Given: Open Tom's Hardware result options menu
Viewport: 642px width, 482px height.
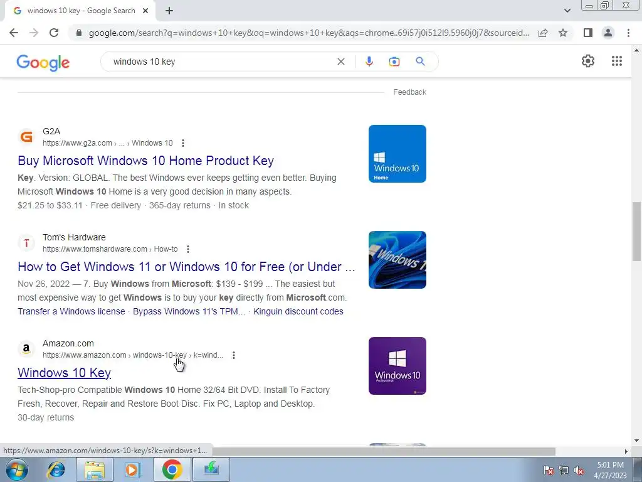Looking at the screenshot, I should (x=188, y=249).
